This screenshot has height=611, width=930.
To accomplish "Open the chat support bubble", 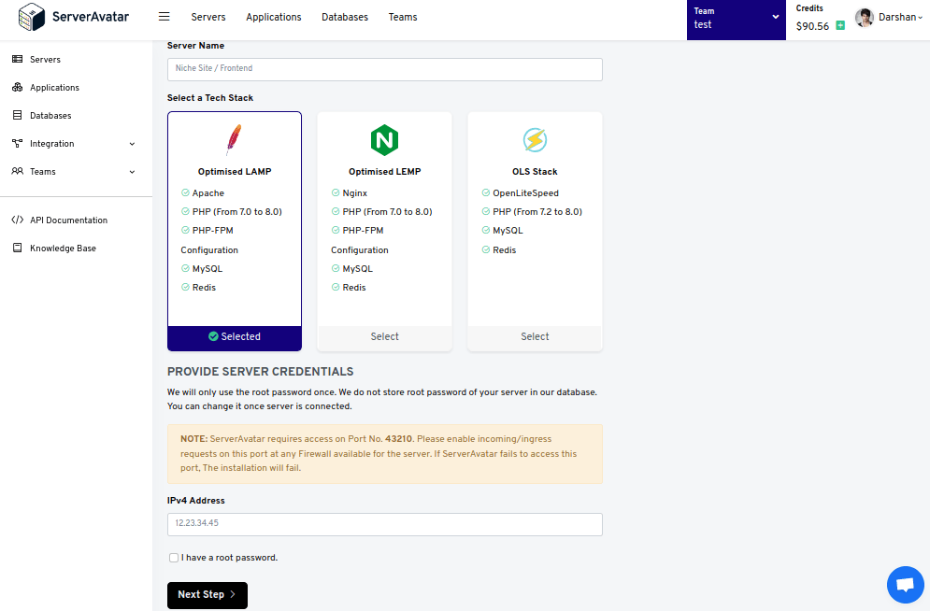I will pos(905,585).
